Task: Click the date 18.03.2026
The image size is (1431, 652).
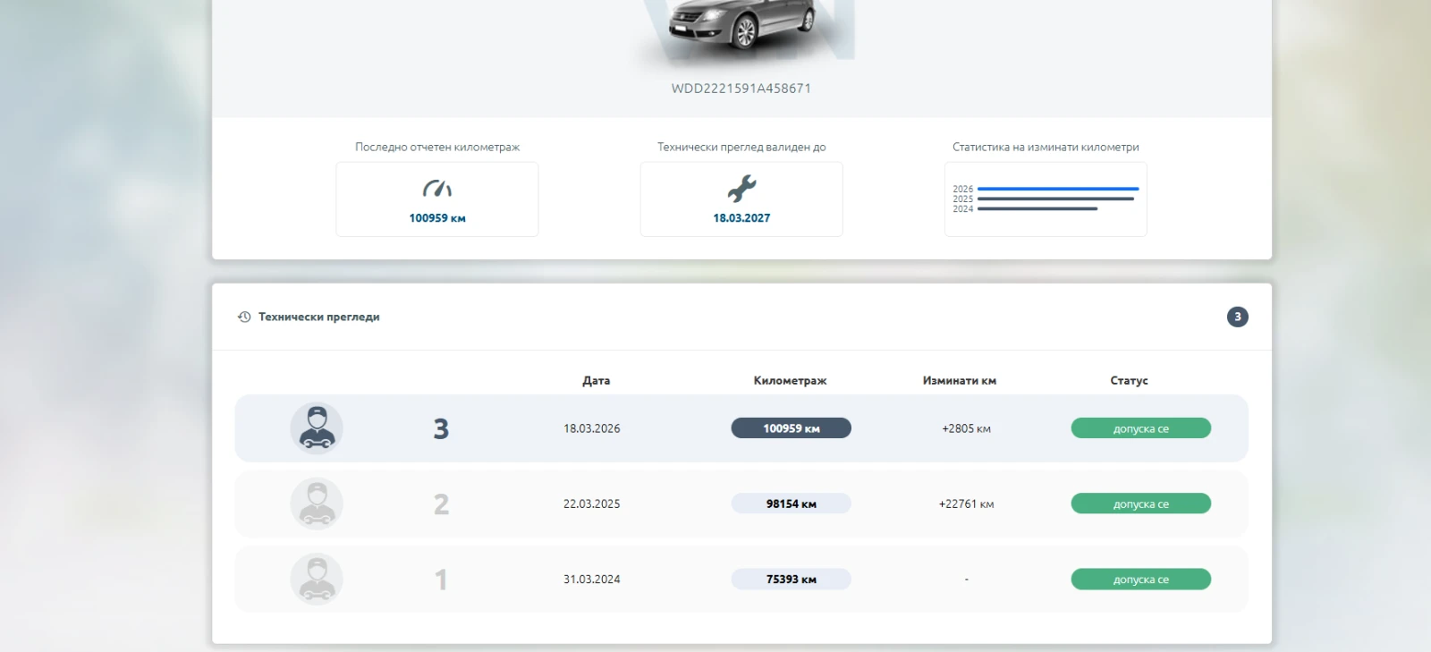Action: click(x=592, y=428)
